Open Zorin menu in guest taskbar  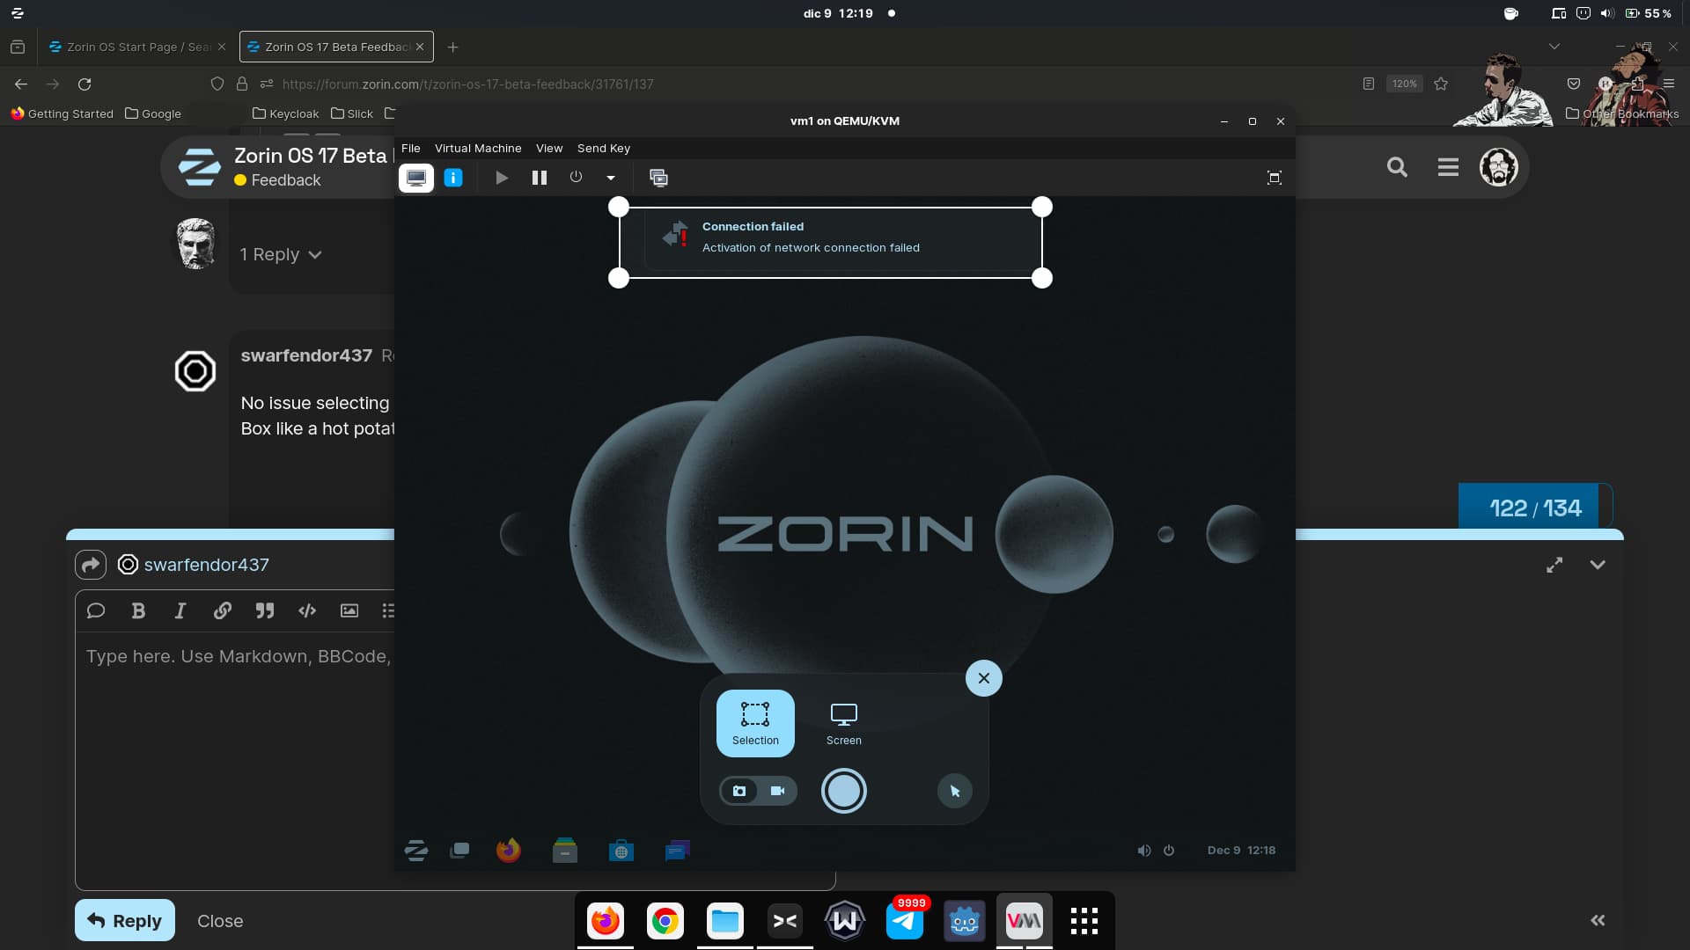(x=416, y=850)
